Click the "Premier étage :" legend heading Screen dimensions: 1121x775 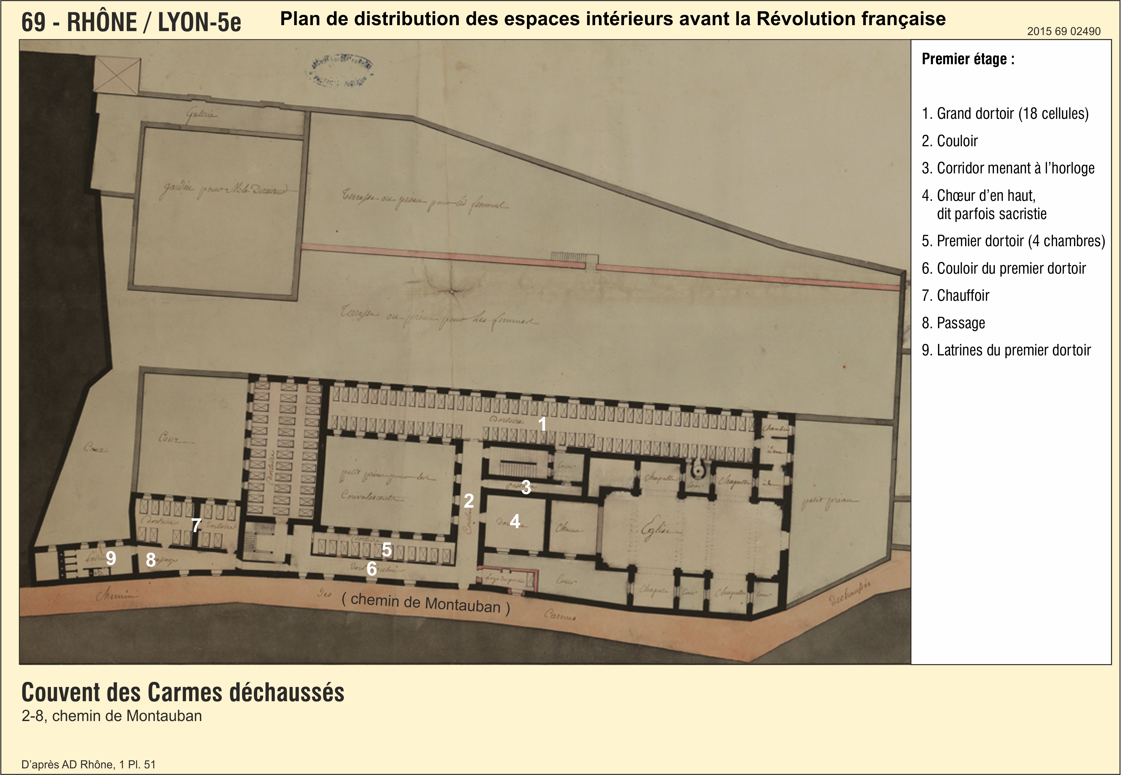click(968, 59)
